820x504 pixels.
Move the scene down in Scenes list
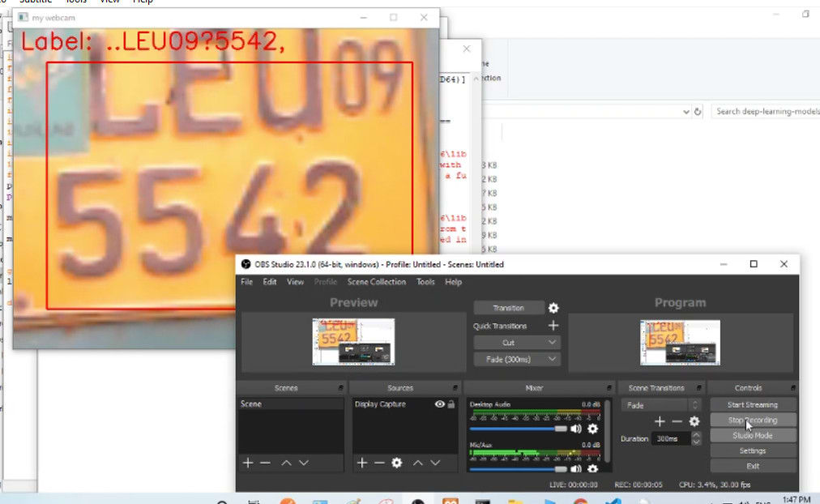coord(304,463)
